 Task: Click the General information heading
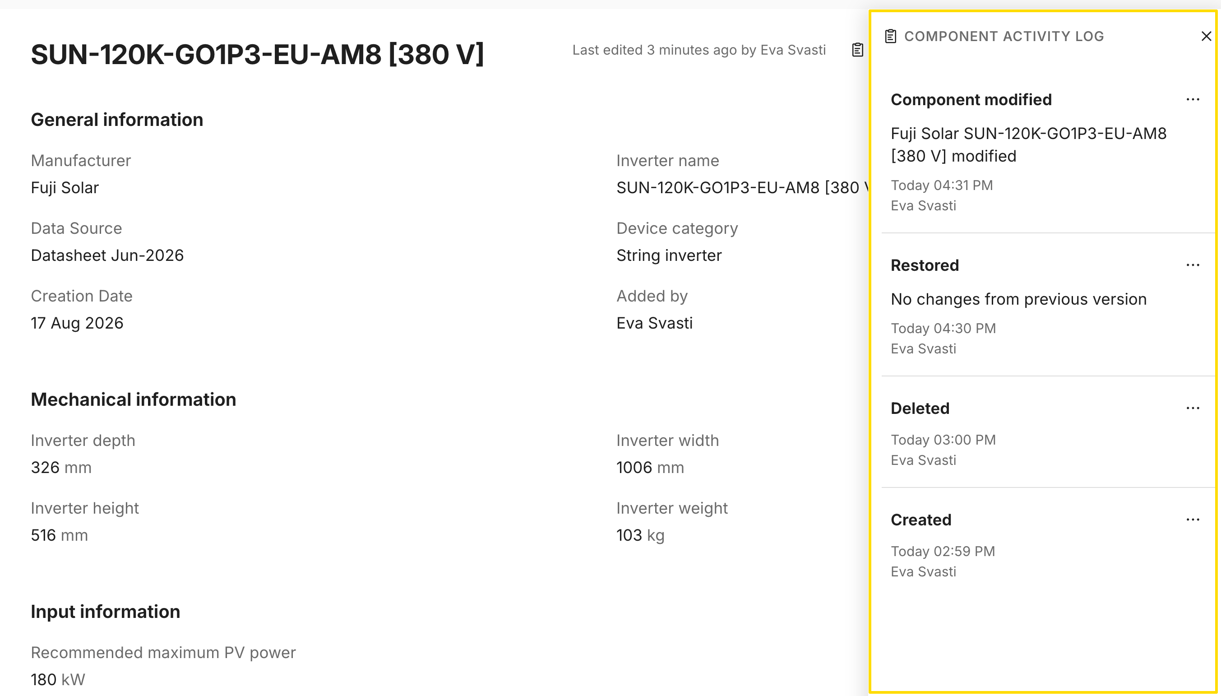tap(117, 120)
